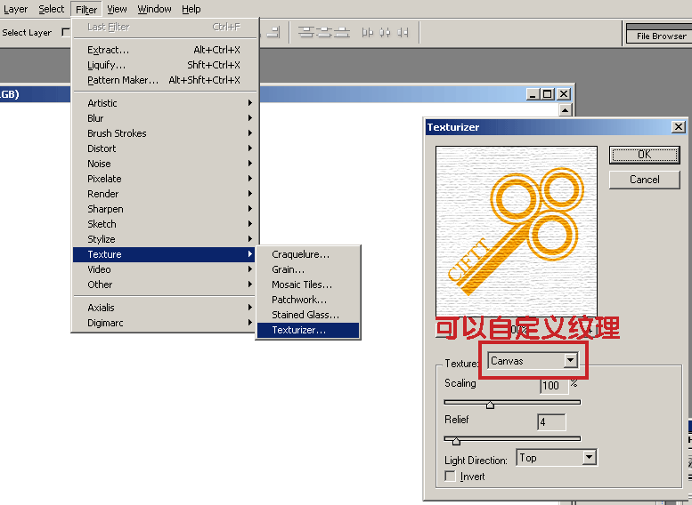Expand the Sharpen filter submenu
The image size is (692, 505).
click(x=166, y=209)
